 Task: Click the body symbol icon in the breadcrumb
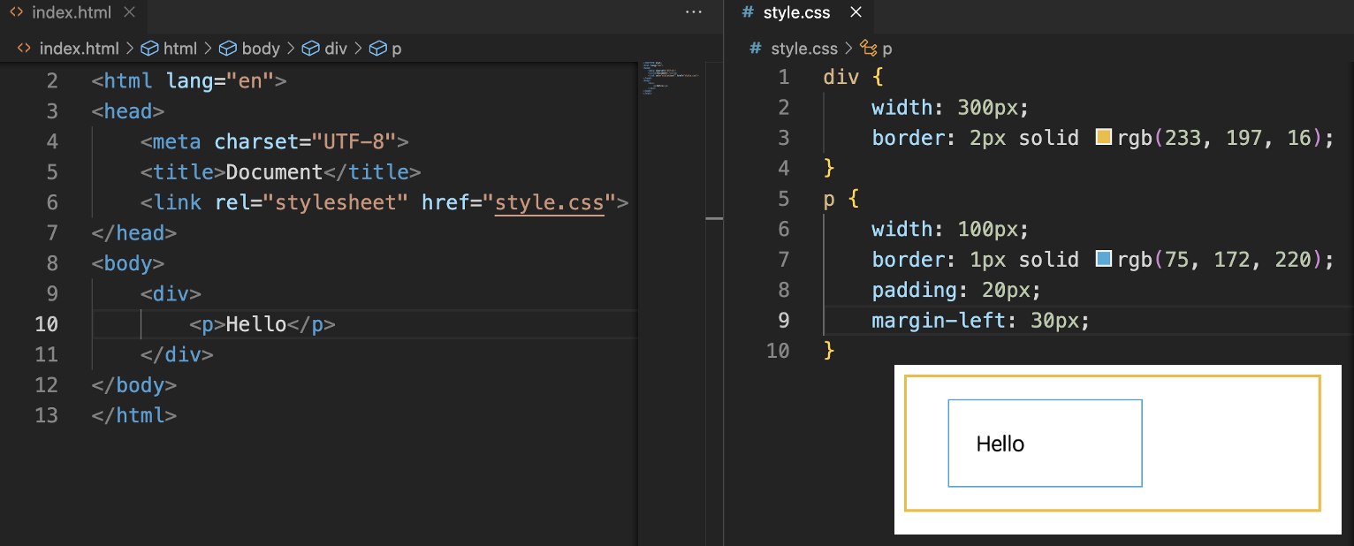pyautogui.click(x=230, y=49)
